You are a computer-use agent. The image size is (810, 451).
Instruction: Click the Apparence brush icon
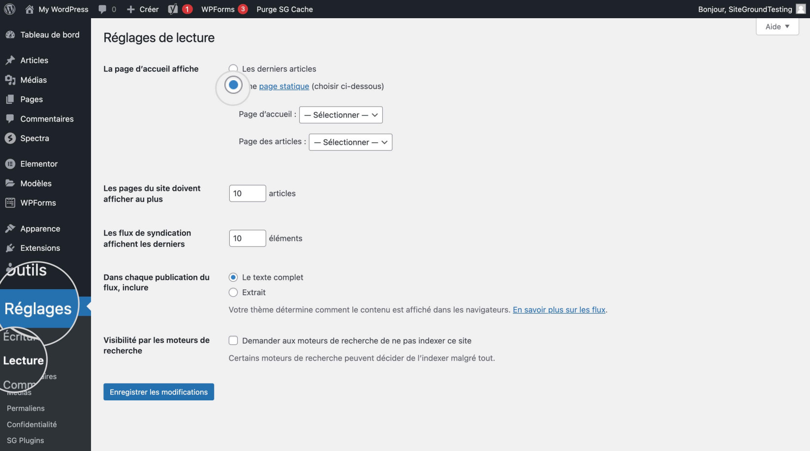click(x=10, y=229)
